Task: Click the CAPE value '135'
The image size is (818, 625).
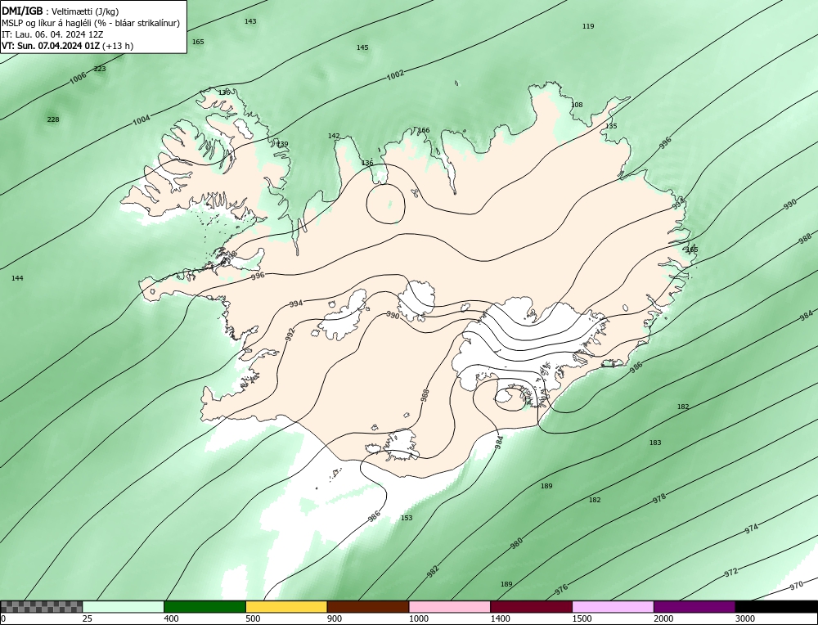Action: click(611, 126)
